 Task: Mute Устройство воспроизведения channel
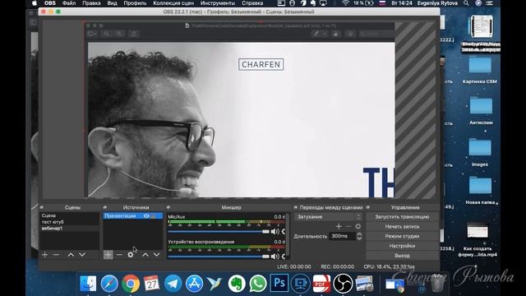275,257
